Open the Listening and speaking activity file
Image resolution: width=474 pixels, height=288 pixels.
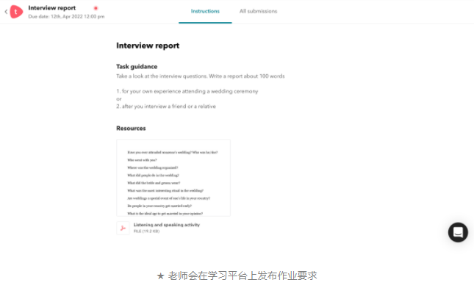(x=167, y=225)
